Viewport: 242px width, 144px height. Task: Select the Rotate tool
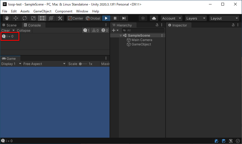point(24,18)
